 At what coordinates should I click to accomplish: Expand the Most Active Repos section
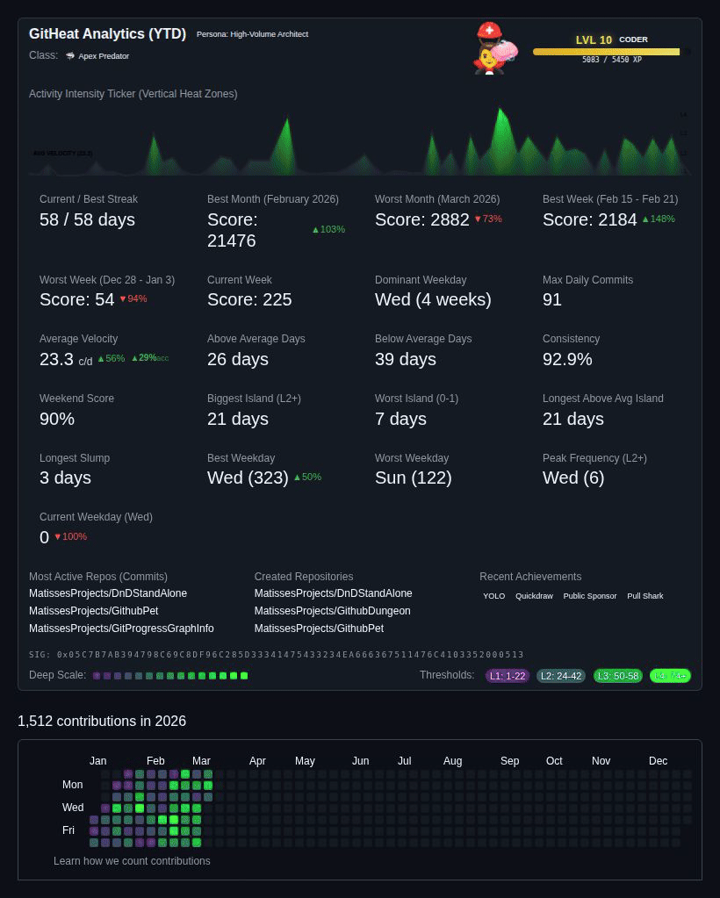[x=97, y=577]
